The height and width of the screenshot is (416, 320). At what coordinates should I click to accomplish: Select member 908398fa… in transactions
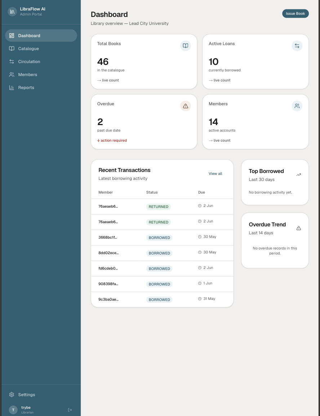coord(108,284)
